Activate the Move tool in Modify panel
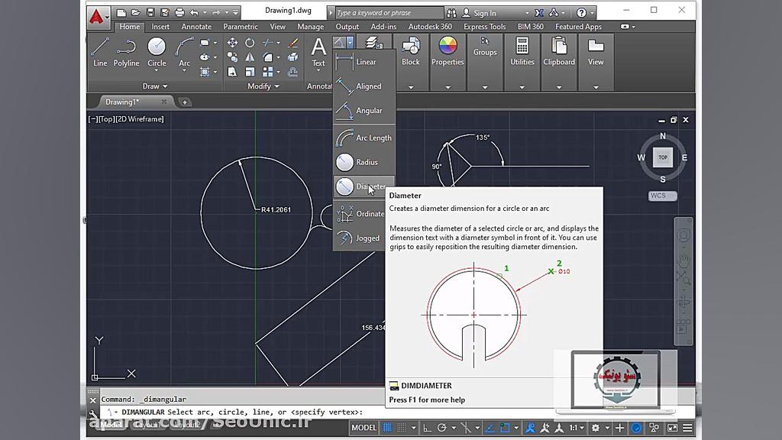Screen dimensions: 782x440 232,43
